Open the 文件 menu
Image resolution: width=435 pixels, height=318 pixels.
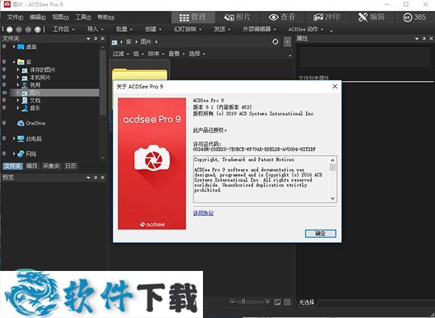pyautogui.click(x=15, y=17)
